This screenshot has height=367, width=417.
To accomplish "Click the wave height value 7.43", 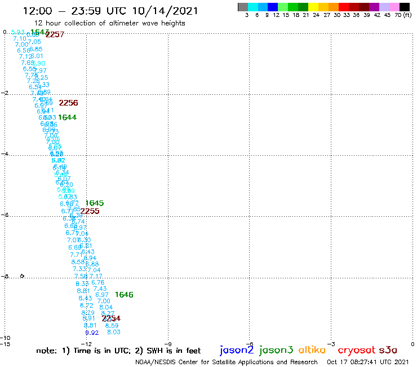I will point(100,289).
